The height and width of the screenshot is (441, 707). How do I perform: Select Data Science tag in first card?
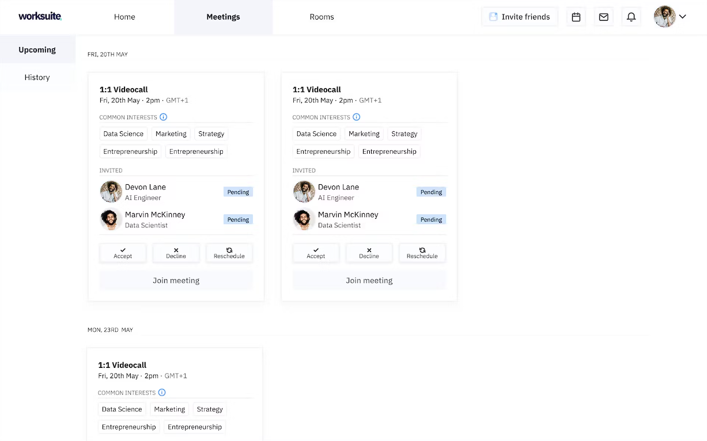[123, 134]
